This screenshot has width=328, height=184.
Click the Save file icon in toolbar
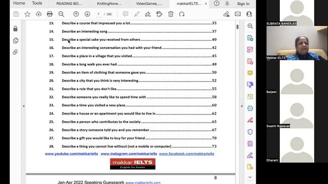16,14
